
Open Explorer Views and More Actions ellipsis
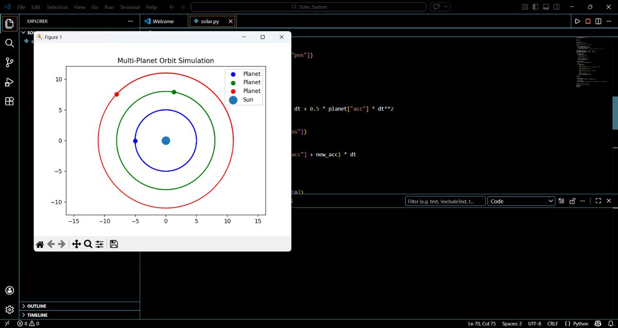130,22
